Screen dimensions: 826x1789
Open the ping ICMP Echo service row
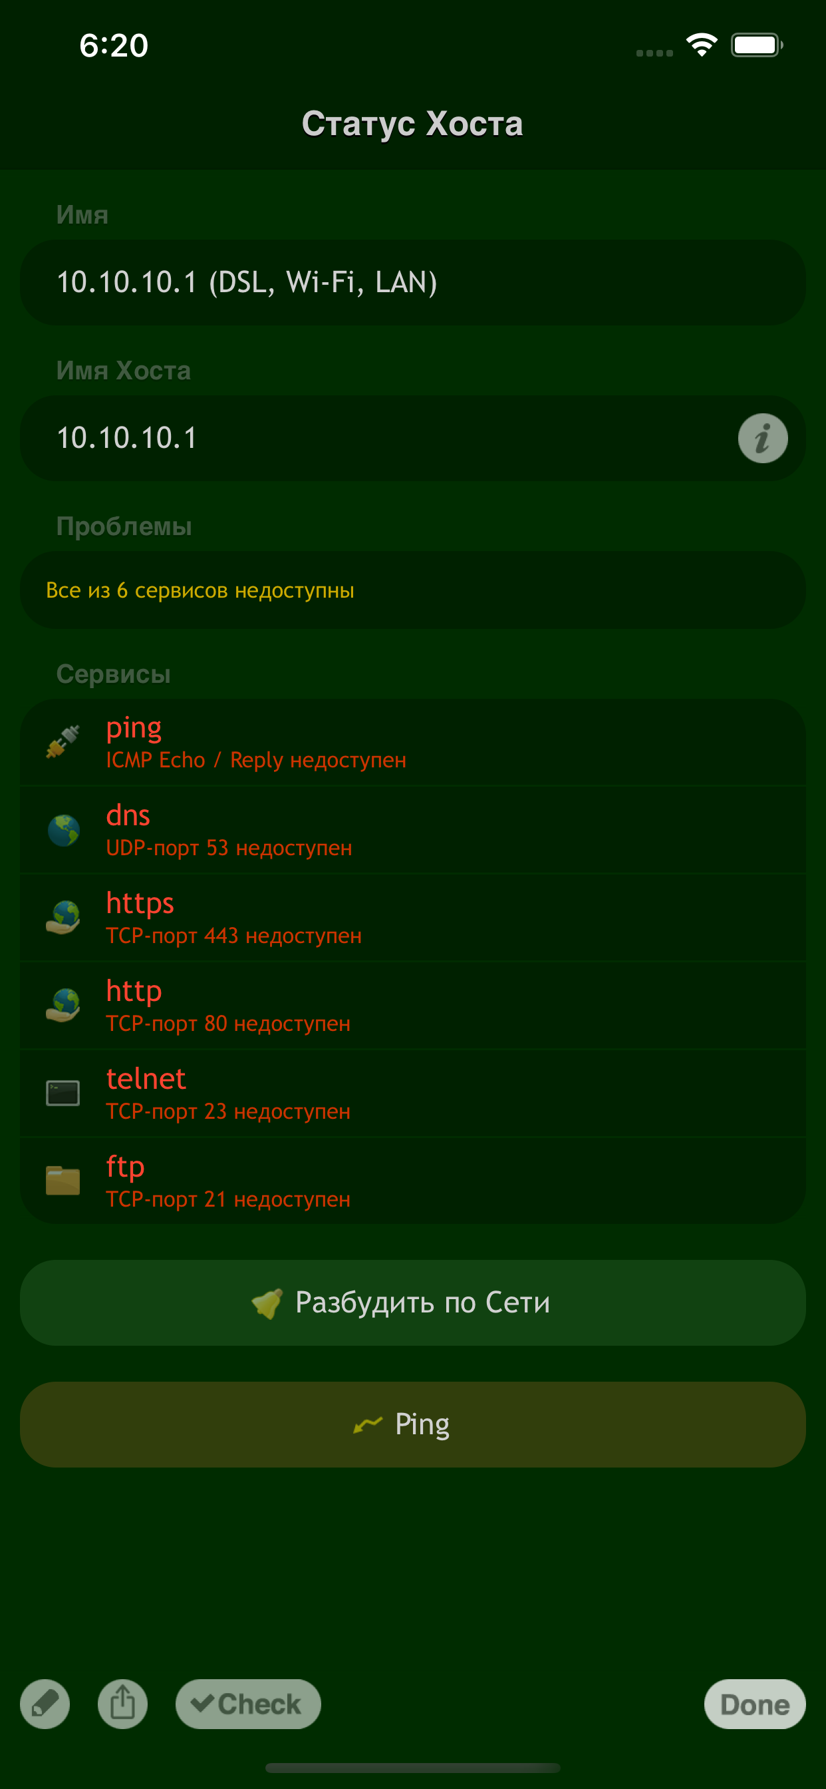(x=413, y=742)
